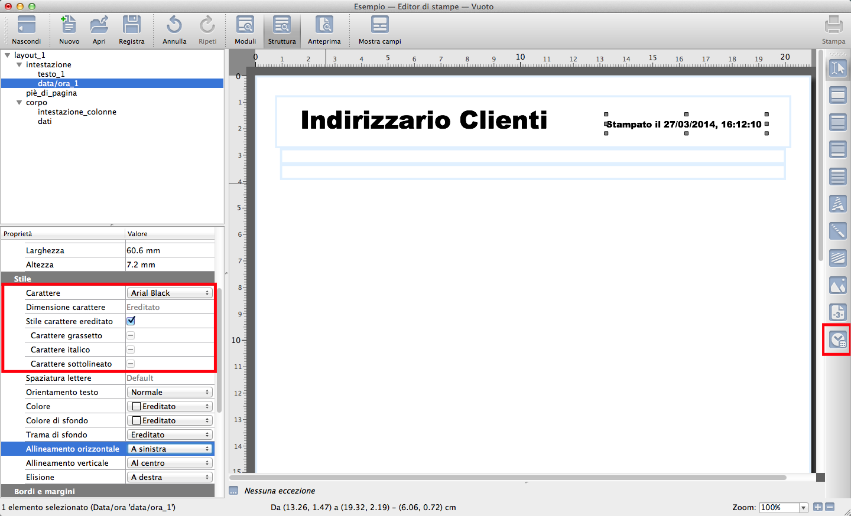The image size is (851, 516).
Task: Open a file with Apri icon
Action: click(x=99, y=25)
